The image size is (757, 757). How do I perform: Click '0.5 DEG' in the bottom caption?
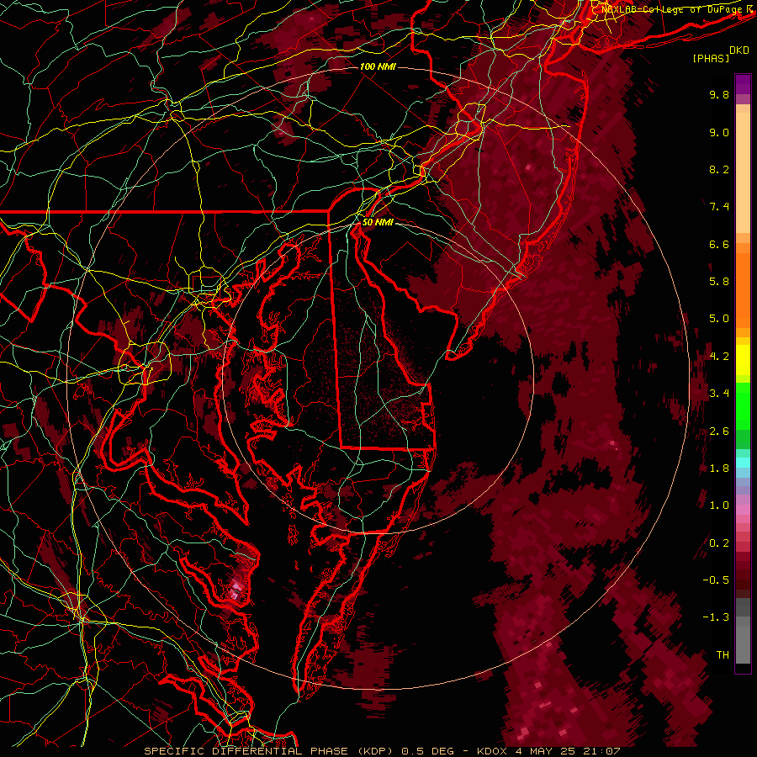[428, 751]
